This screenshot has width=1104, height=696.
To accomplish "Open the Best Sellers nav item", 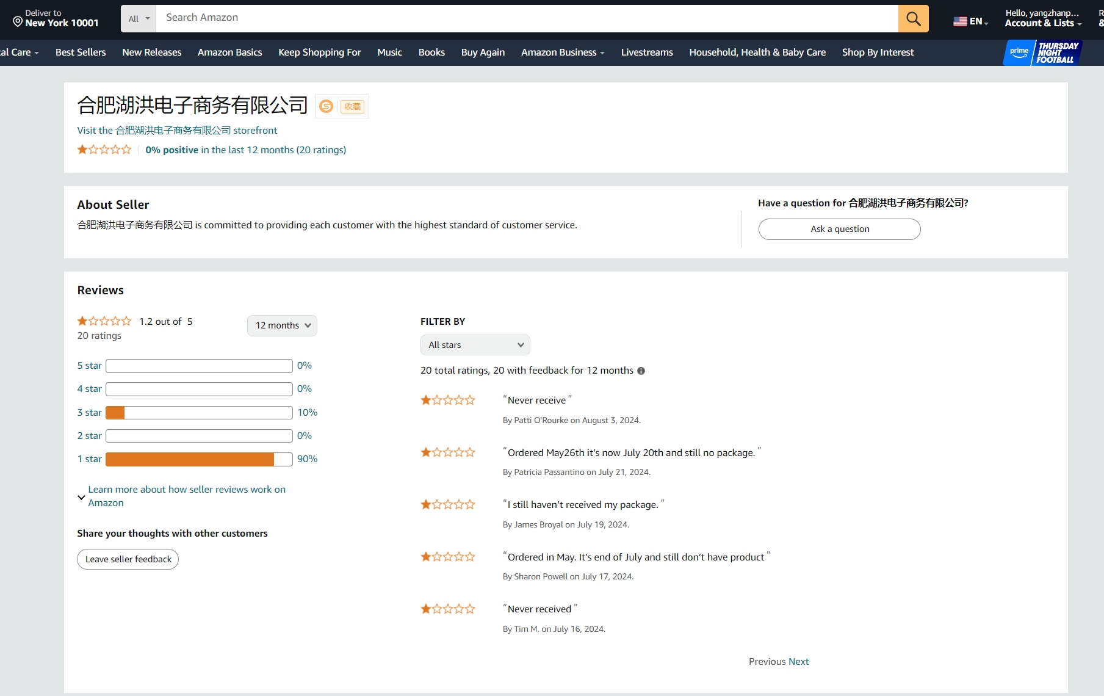I will point(81,53).
